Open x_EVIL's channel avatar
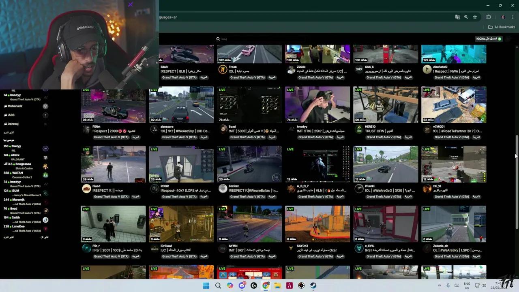This screenshot has height=292, width=519. click(359, 249)
